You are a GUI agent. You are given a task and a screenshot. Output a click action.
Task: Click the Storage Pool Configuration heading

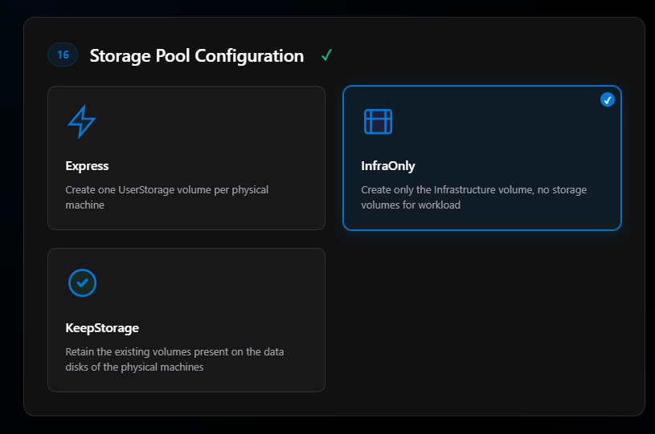[x=197, y=56]
